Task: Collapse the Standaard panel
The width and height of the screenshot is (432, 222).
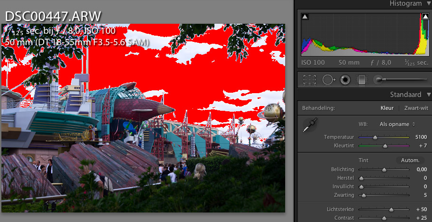Action: [428, 95]
